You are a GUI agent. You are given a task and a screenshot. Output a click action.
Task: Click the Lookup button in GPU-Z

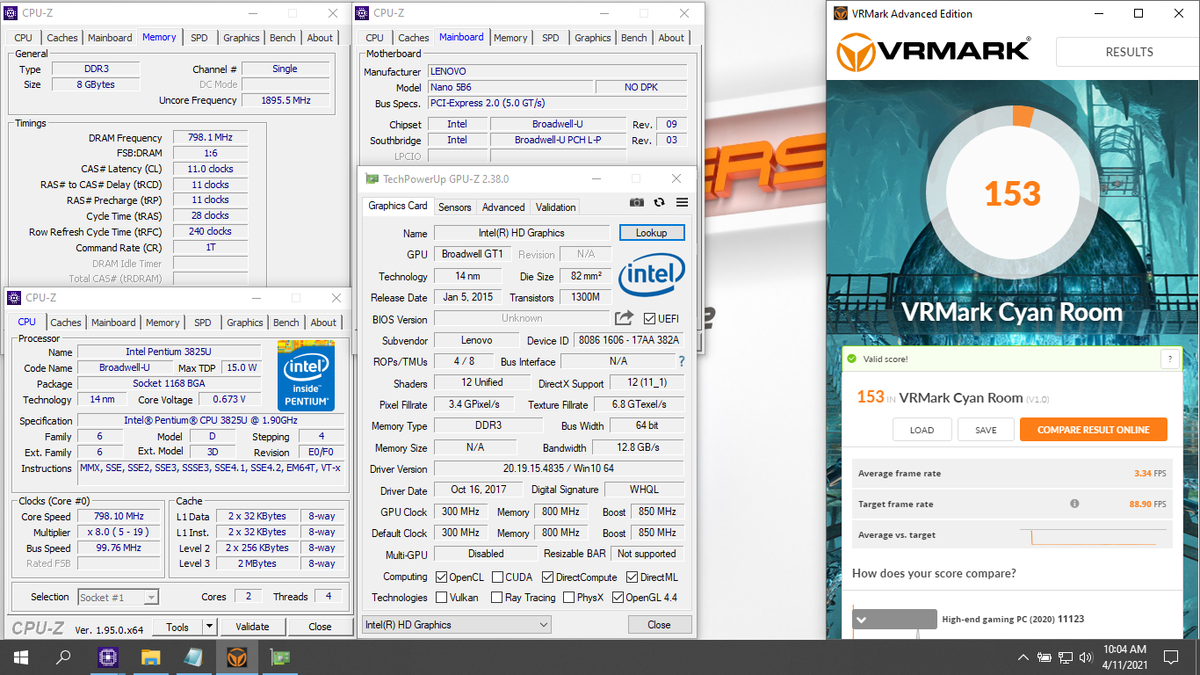652,233
